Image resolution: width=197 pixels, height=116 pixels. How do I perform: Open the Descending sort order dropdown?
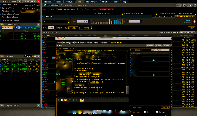tap(85, 28)
